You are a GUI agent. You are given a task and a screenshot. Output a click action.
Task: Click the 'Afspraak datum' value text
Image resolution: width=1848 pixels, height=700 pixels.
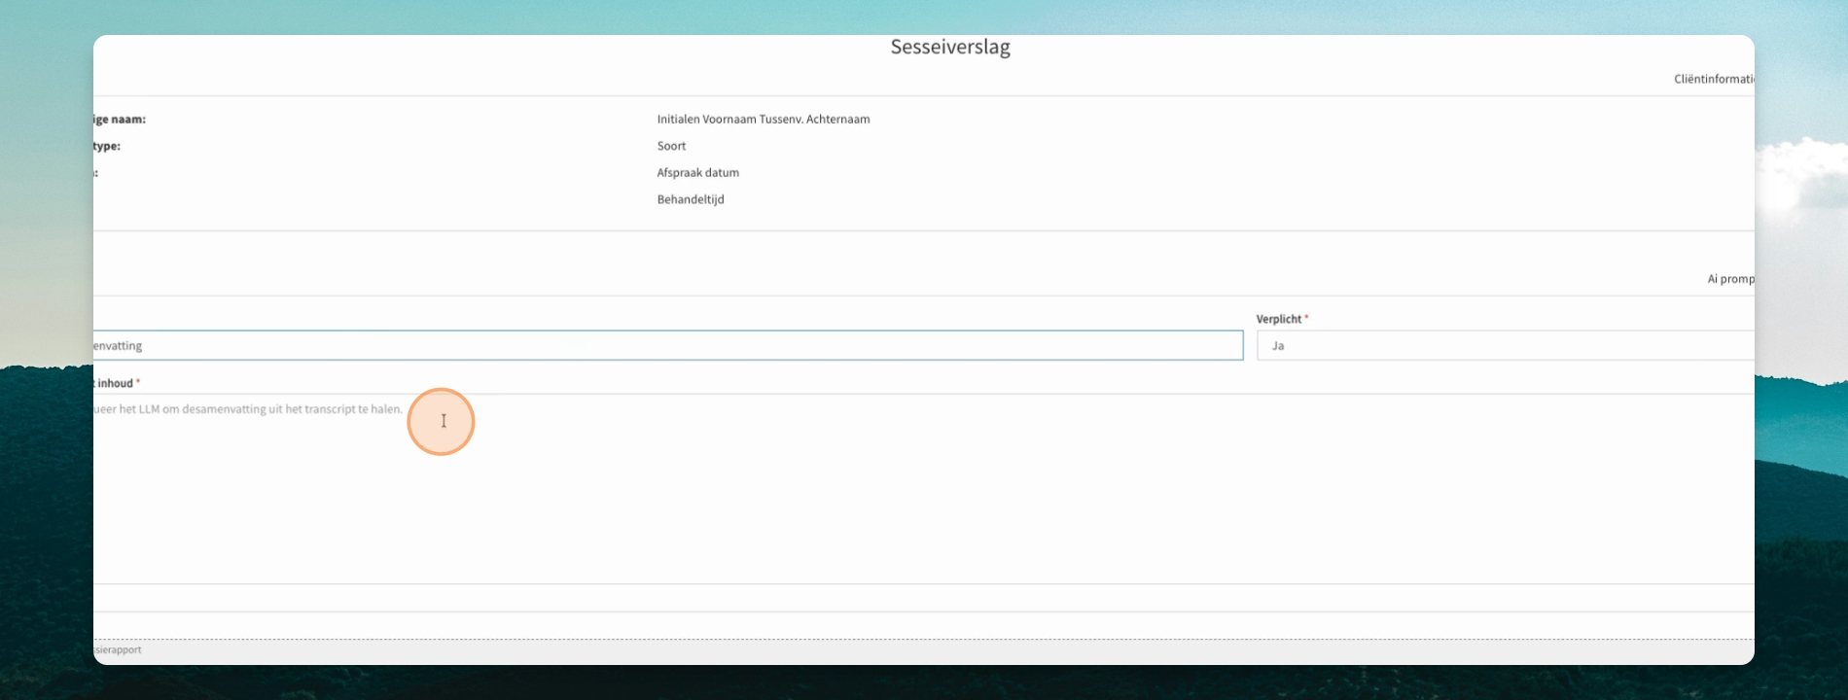click(x=697, y=173)
